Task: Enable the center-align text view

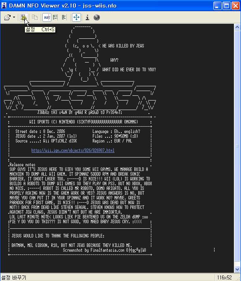Action: tap(47, 17)
